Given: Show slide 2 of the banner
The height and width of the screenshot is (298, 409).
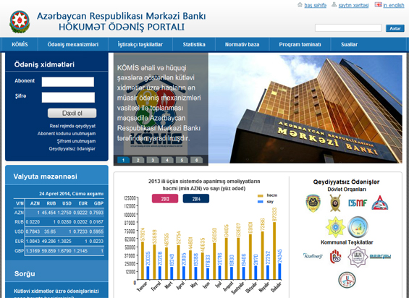Looking at the screenshot, I should click(138, 160).
